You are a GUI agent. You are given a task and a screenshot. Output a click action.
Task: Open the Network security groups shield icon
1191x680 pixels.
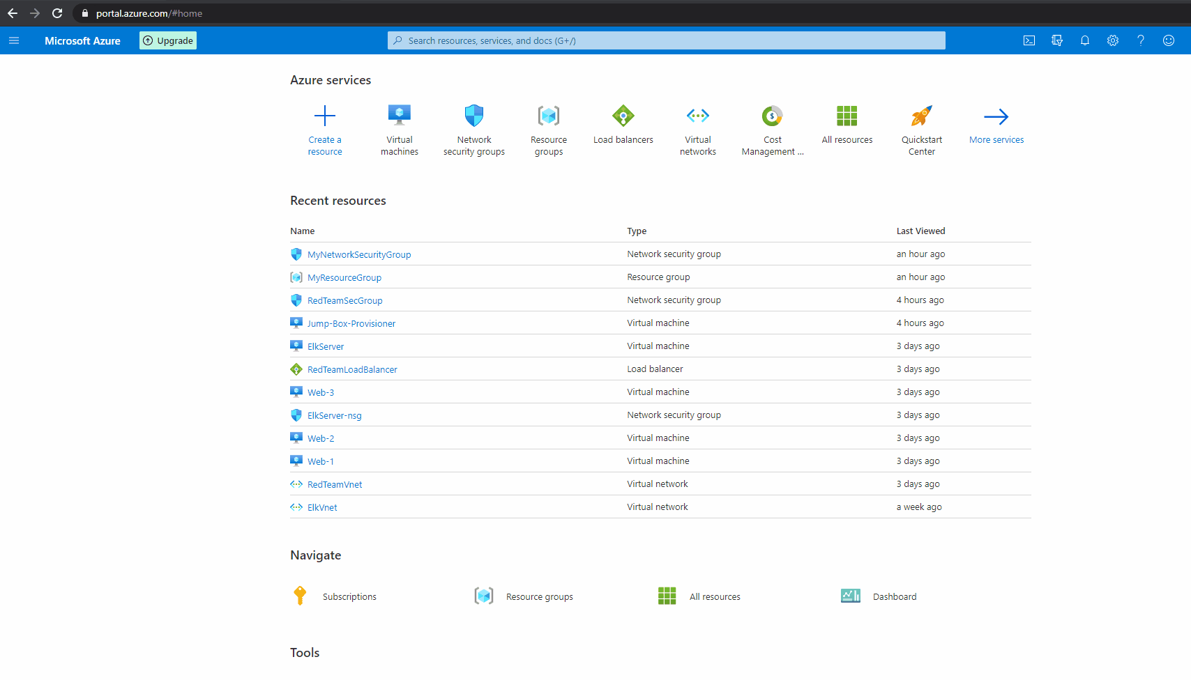pos(474,116)
